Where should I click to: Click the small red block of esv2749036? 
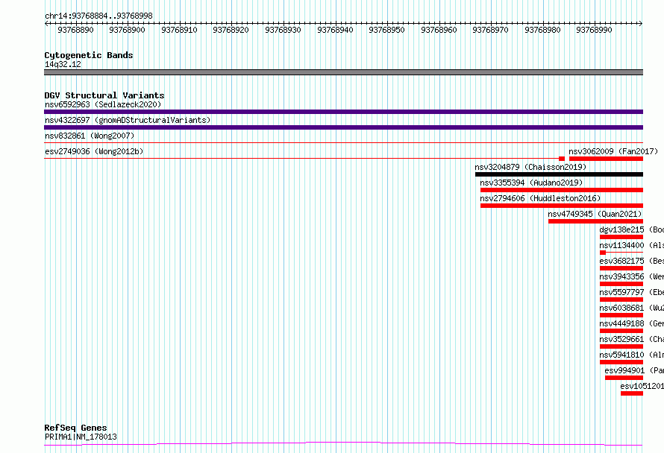[x=562, y=159]
